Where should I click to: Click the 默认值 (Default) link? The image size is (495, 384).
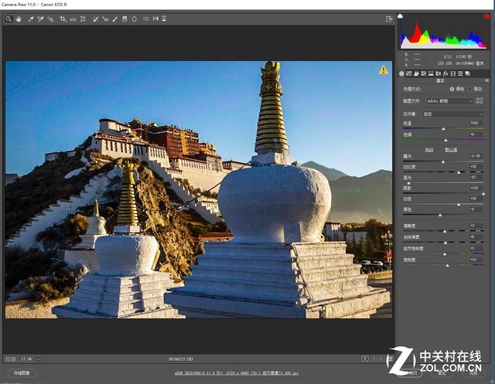point(451,150)
